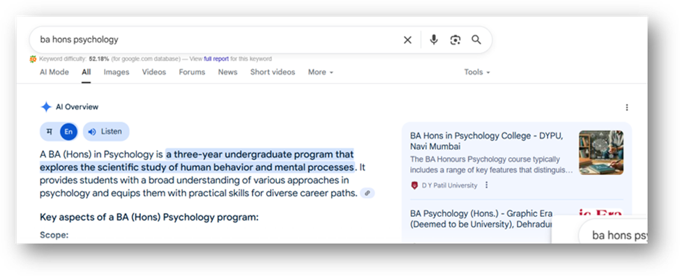The image size is (680, 276).
Task: Toggle Listen audio playback of the overview
Action: click(106, 132)
